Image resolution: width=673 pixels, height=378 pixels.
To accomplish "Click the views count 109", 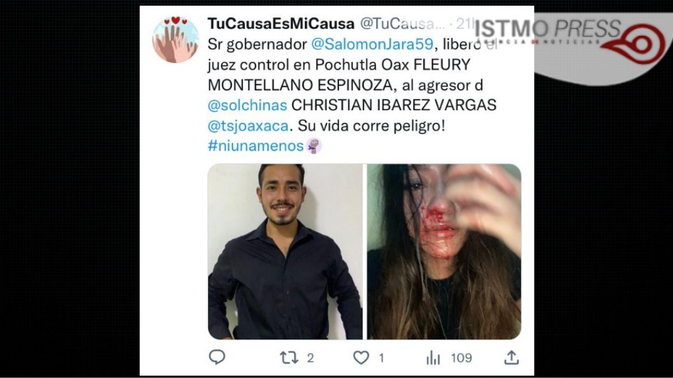I will pyautogui.click(x=461, y=358).
